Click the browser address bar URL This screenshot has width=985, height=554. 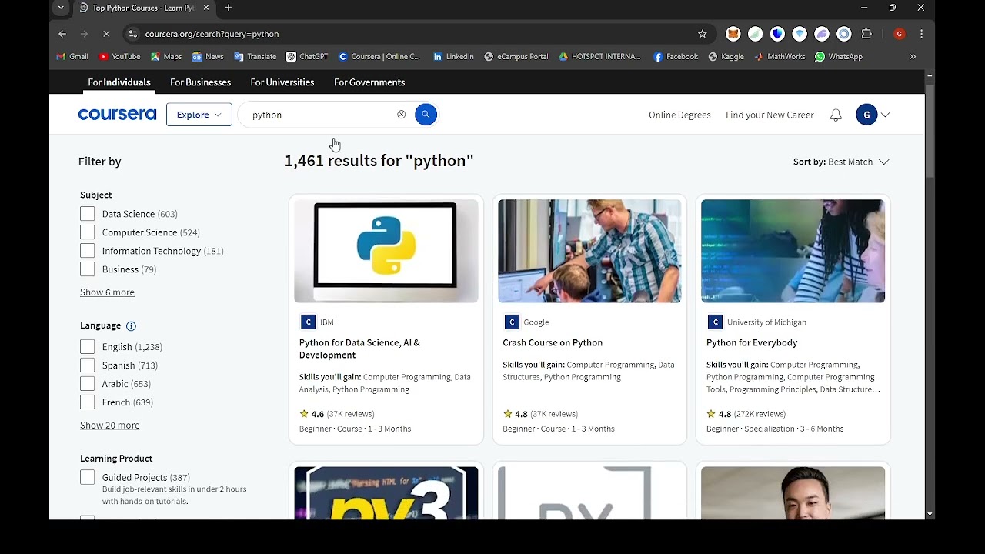tap(212, 34)
